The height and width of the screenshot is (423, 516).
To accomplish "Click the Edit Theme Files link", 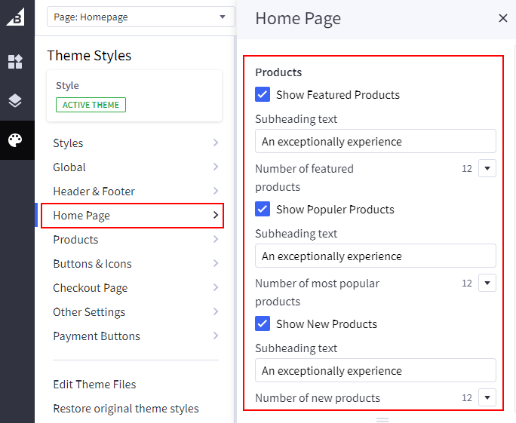I will click(x=94, y=385).
